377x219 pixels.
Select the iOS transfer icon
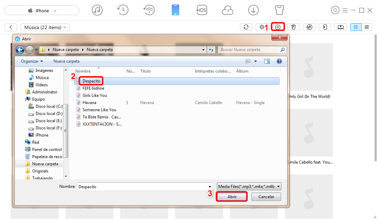click(201, 10)
